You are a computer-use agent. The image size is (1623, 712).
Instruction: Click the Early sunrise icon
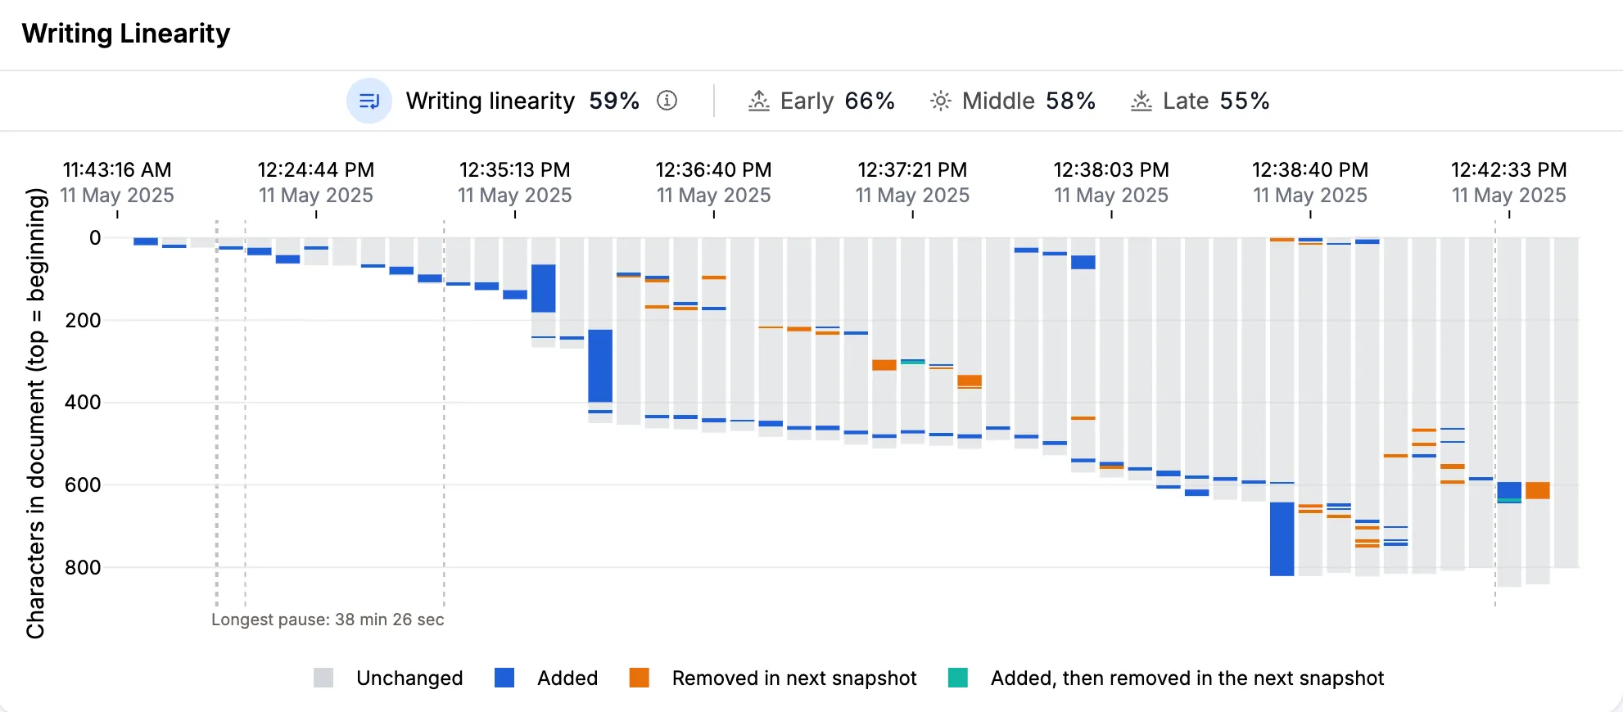pyautogui.click(x=759, y=101)
